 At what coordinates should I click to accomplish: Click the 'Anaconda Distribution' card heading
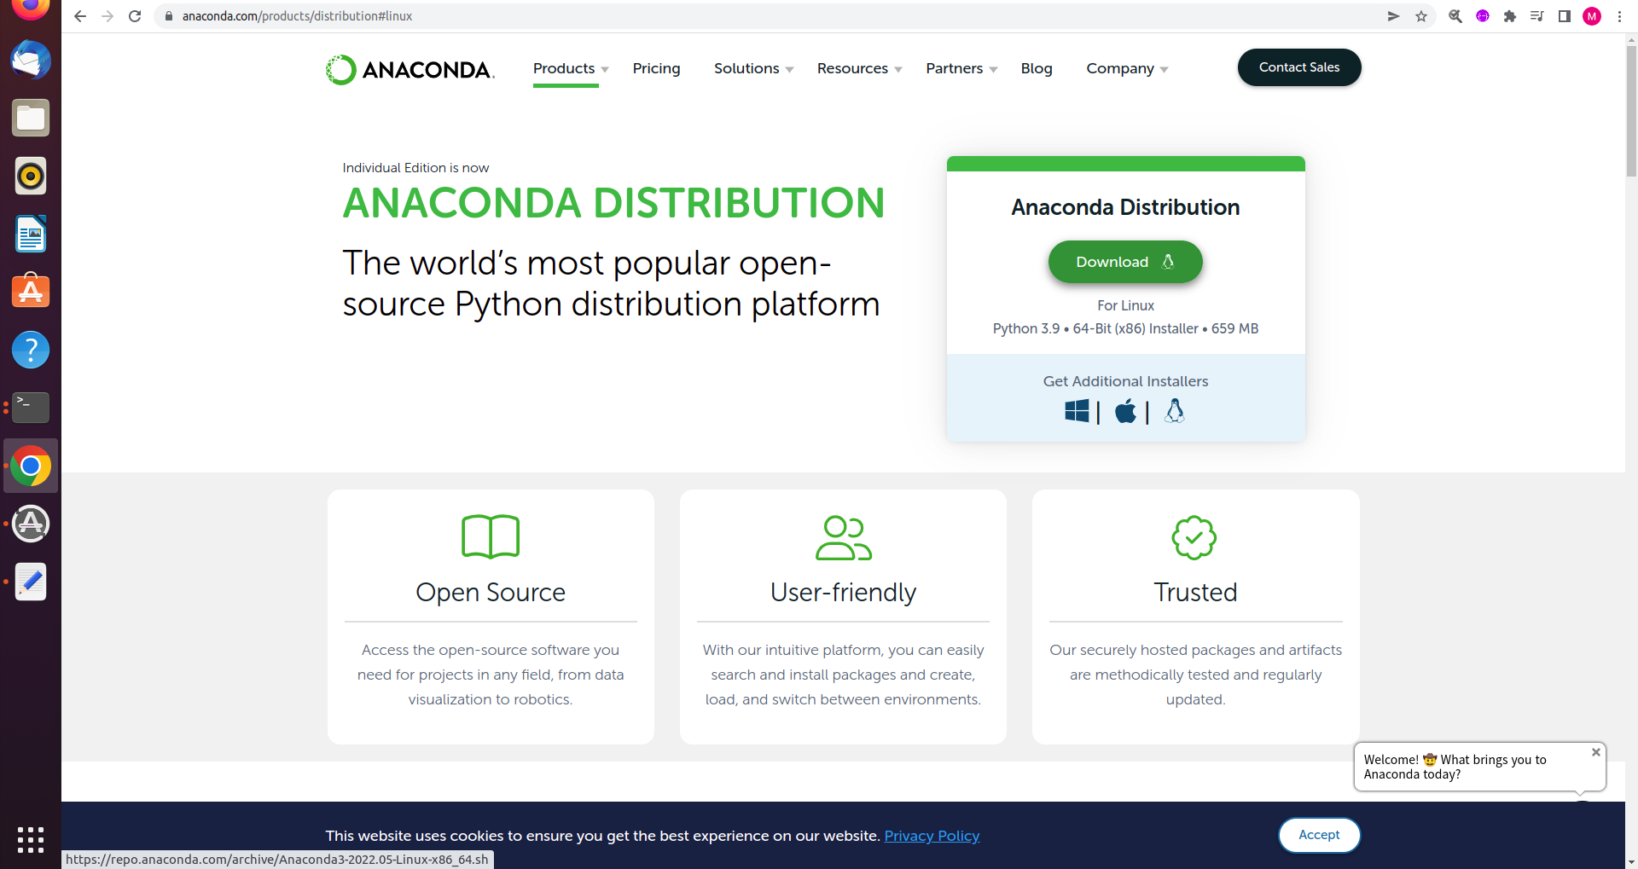click(1125, 207)
